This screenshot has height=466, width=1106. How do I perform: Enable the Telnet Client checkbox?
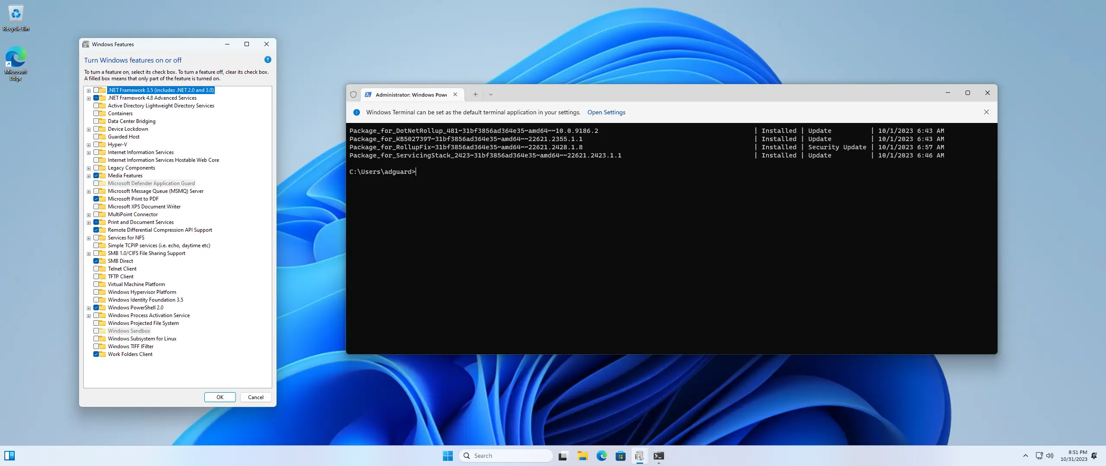[96, 269]
